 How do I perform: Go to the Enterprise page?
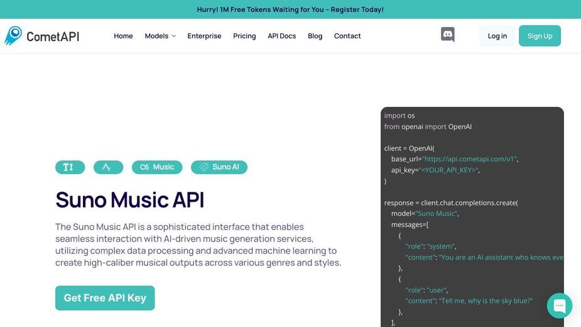204,36
